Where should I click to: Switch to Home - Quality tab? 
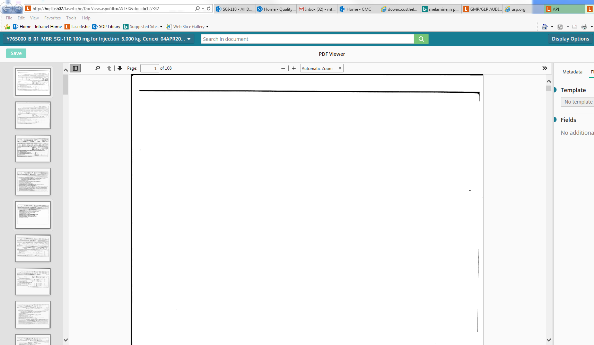tap(276, 9)
